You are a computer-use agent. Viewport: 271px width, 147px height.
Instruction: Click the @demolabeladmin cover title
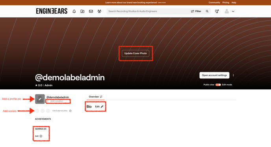pyautogui.click(x=70, y=78)
